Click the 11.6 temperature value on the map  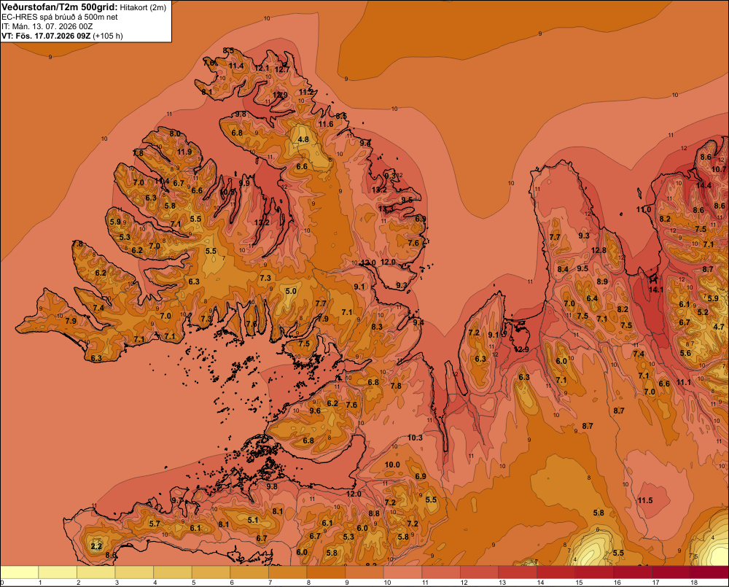coord(326,124)
